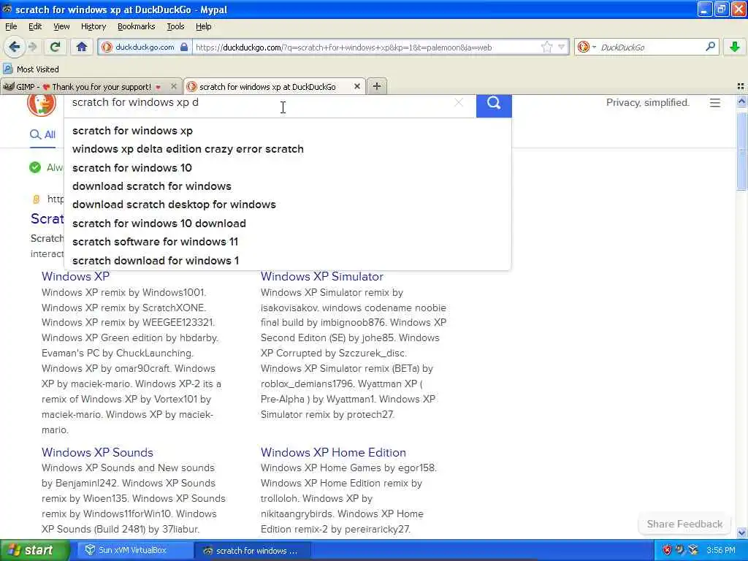Open the Windows XP result link
The height and width of the screenshot is (561, 748).
[x=75, y=276]
